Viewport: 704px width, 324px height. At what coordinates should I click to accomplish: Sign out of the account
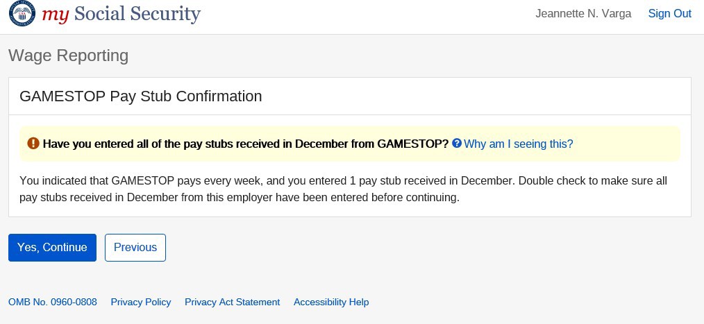(x=669, y=14)
